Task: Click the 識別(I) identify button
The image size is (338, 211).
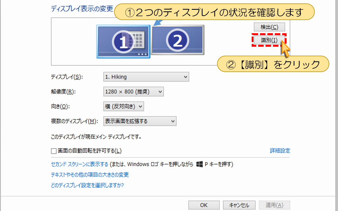Action: 269,40
